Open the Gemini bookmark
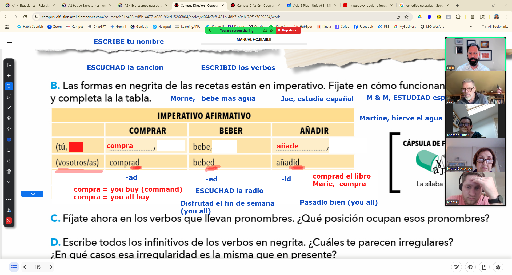 coord(118,27)
